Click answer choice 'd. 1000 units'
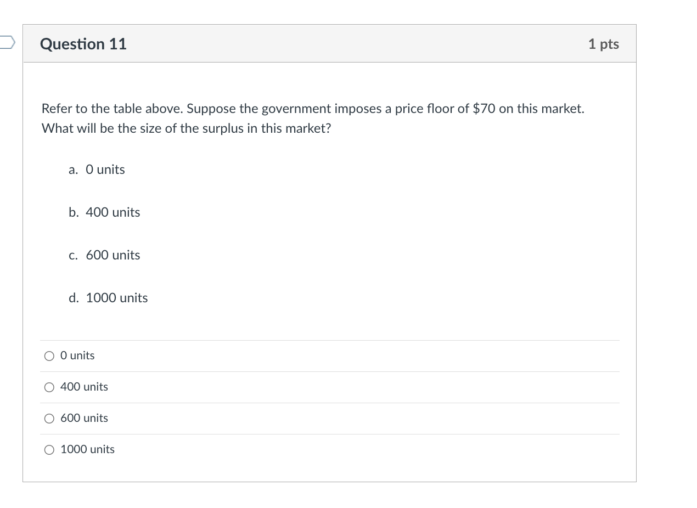 coord(108,297)
